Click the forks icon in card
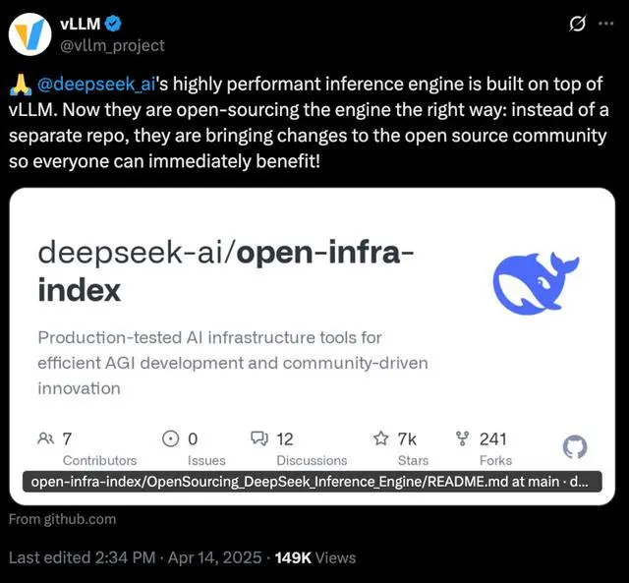The height and width of the screenshot is (583, 629). click(463, 438)
